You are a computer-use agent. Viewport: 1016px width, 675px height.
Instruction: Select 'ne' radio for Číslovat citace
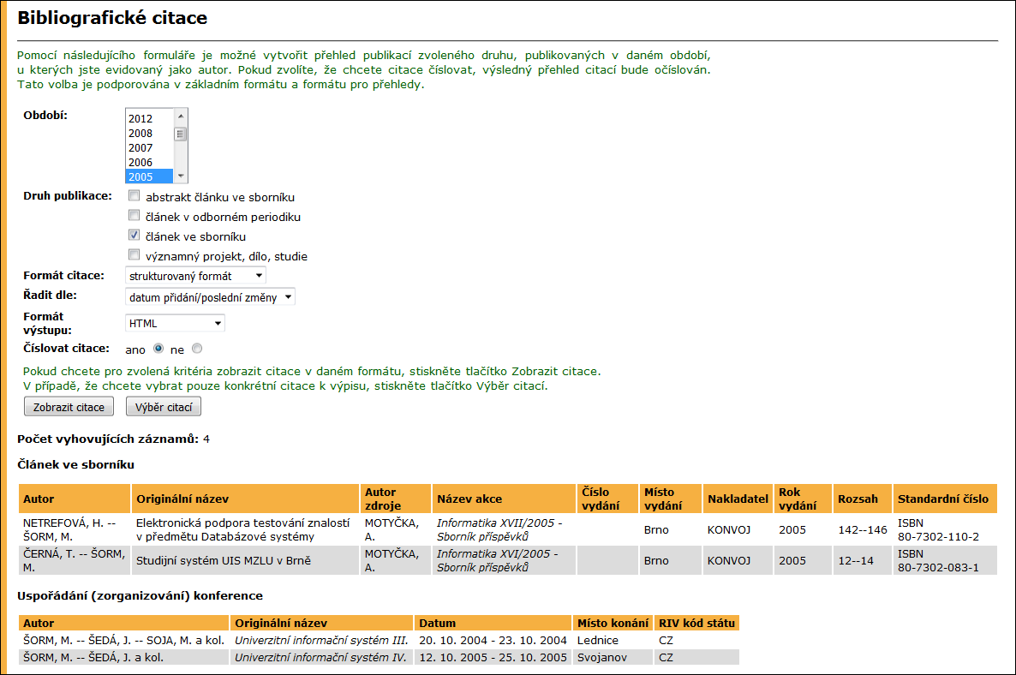pyautogui.click(x=197, y=349)
